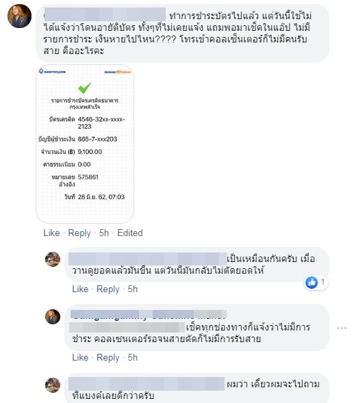
Task: Open the second reply's profile avatar
Action: [x=53, y=317]
